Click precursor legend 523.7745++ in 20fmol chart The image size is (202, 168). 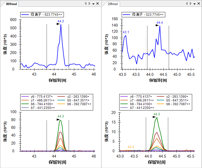[143, 15]
